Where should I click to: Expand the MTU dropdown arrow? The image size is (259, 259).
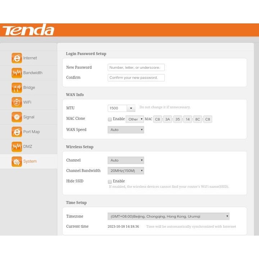pyautogui.click(x=131, y=108)
